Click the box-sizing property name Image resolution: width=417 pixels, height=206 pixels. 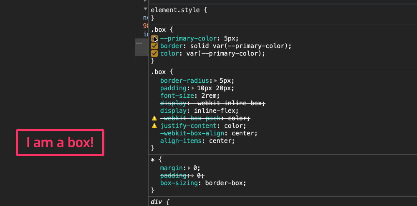[x=180, y=183]
